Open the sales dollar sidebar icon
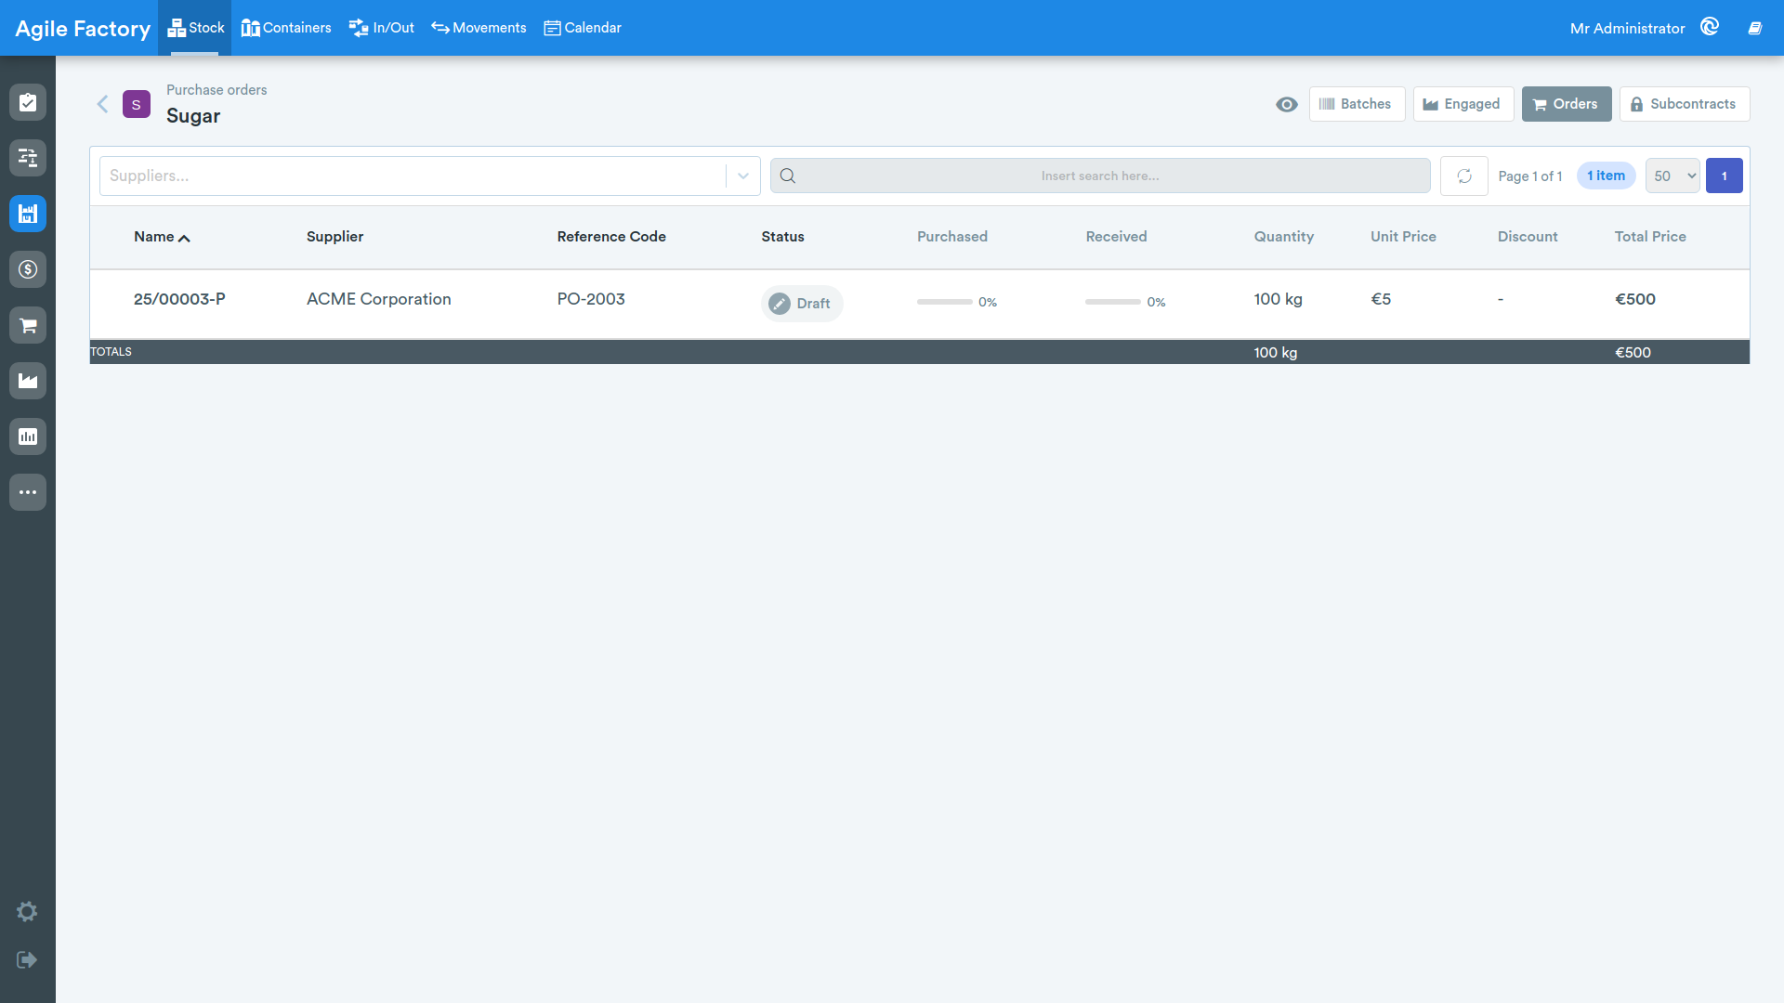The image size is (1784, 1003). (x=28, y=269)
